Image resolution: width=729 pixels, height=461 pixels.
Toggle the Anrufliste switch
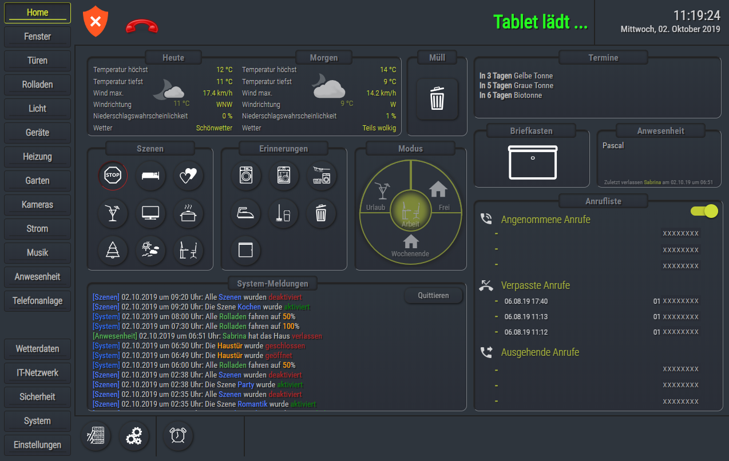704,211
